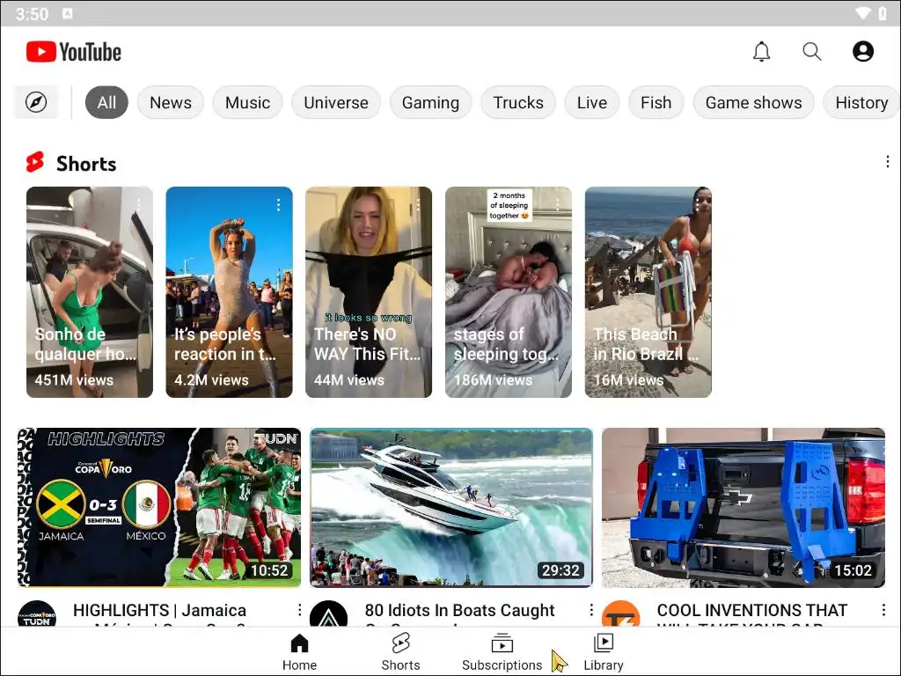Open options for 80 Idiots In Boats video
901x676 pixels.
coord(591,610)
